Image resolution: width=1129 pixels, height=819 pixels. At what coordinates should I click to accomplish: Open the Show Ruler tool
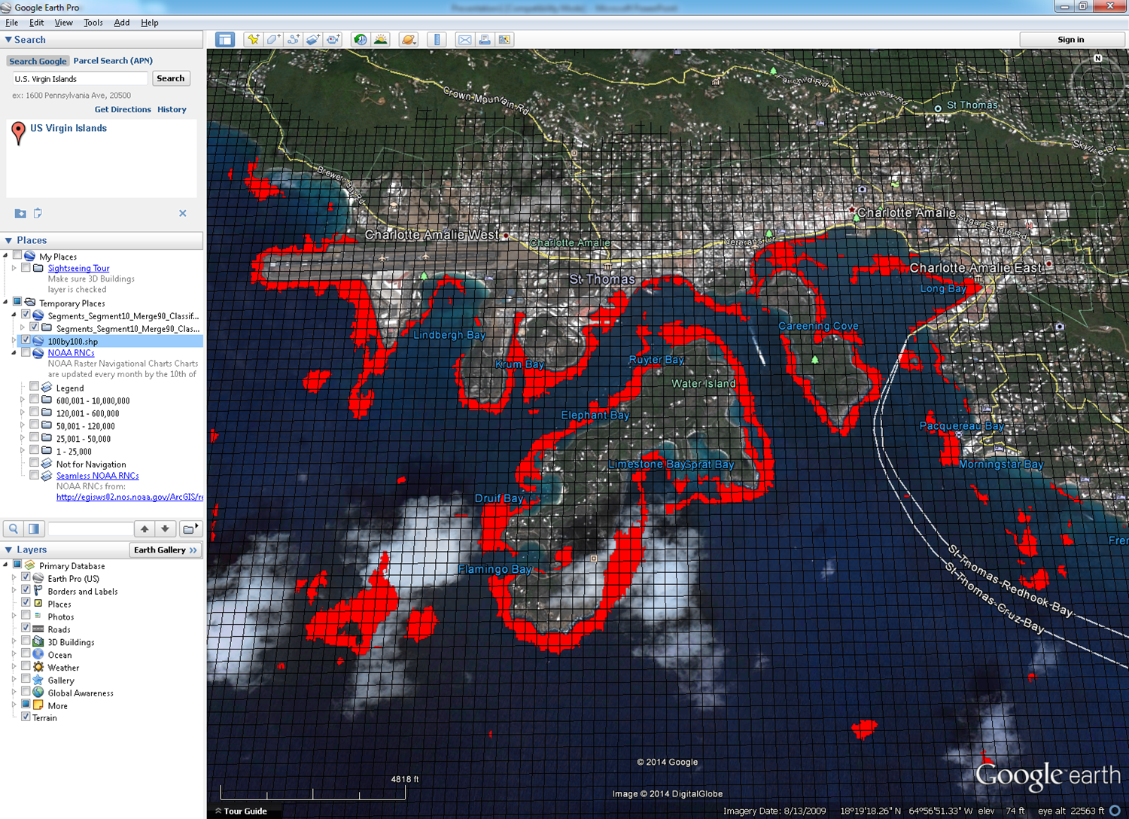point(437,40)
